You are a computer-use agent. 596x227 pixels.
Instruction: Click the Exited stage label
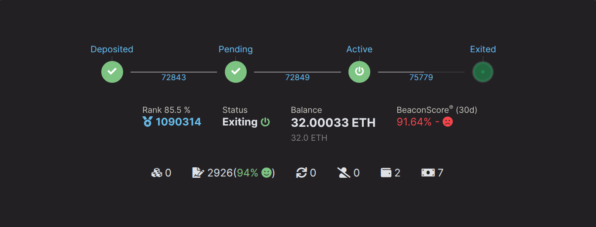483,49
